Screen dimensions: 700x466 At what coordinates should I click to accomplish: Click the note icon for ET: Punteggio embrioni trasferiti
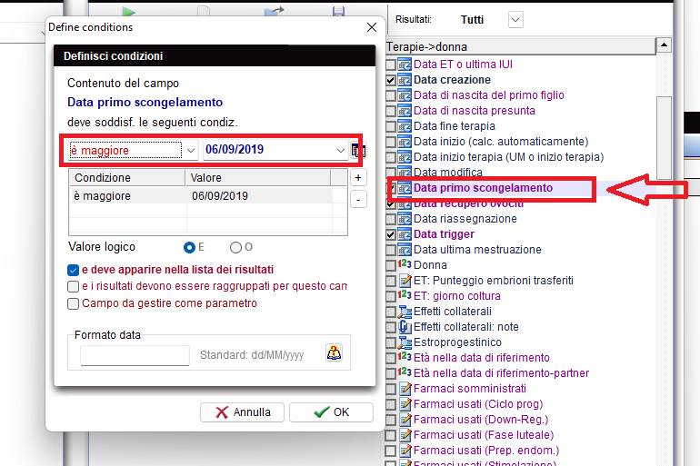coord(405,281)
